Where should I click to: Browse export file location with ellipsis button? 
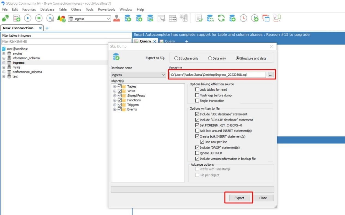270,75
